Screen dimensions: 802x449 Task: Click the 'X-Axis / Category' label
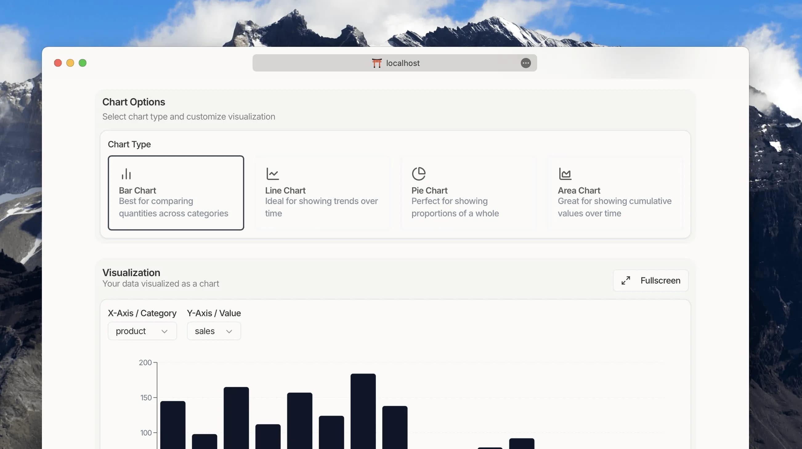pos(142,313)
